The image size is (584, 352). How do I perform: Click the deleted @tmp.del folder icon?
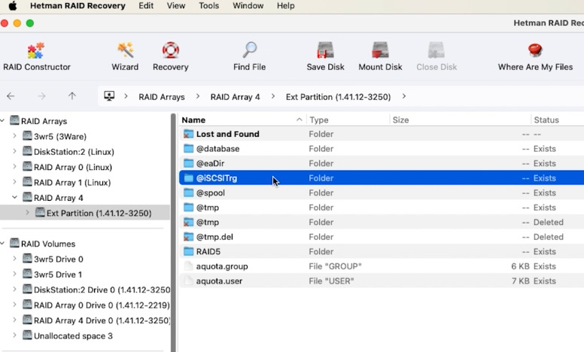click(188, 237)
